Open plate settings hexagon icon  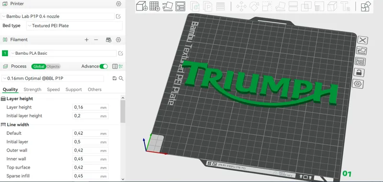pos(358,84)
